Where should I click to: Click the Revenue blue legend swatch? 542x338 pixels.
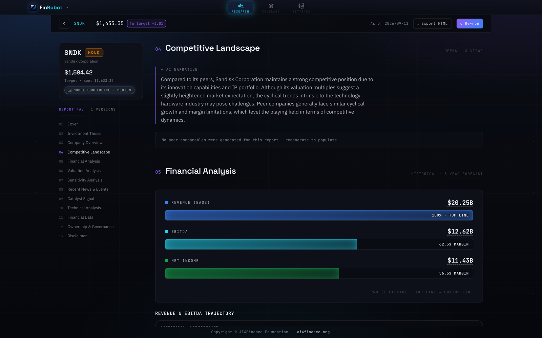(167, 203)
